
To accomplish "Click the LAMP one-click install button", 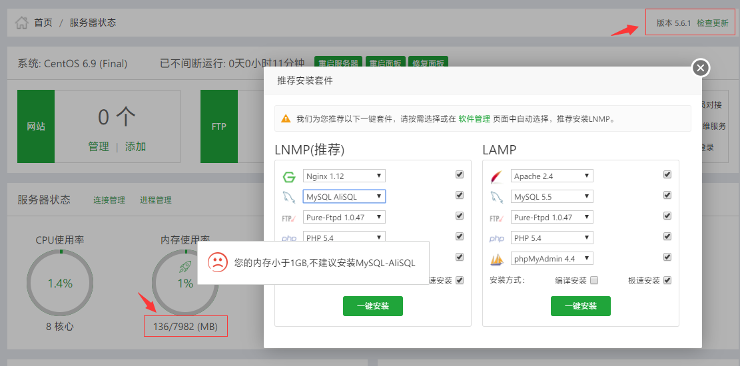I will (x=581, y=306).
